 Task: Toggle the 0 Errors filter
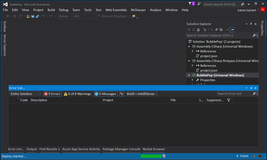53,94
